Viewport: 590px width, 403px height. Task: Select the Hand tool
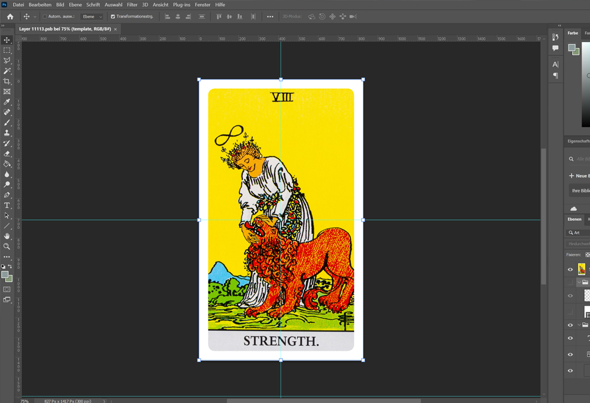click(x=7, y=236)
